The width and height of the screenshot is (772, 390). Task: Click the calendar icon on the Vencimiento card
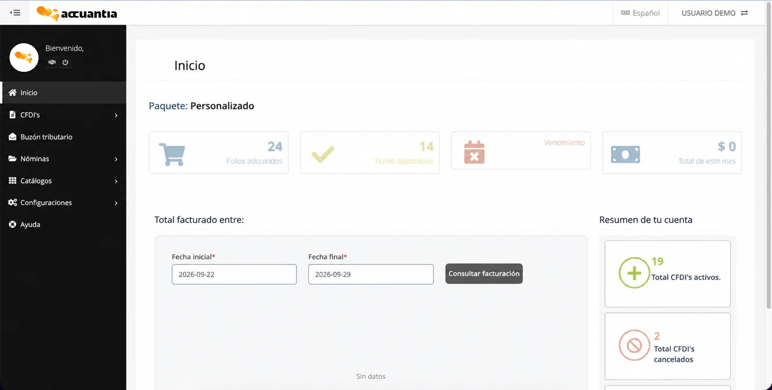click(474, 152)
